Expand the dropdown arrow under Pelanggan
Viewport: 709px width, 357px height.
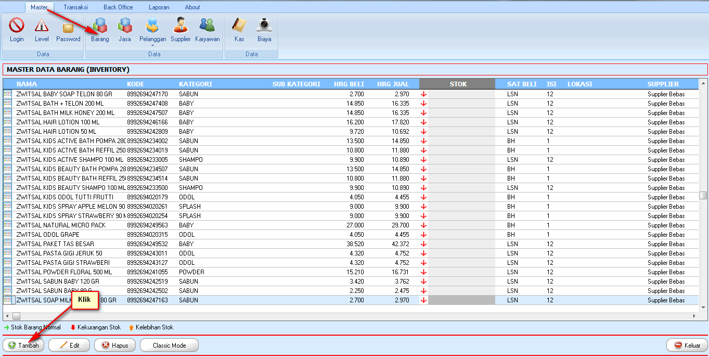pyautogui.click(x=152, y=45)
